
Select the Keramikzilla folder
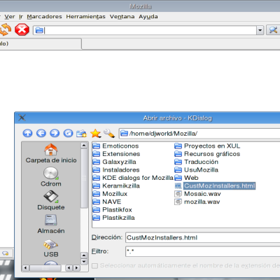point(116,185)
